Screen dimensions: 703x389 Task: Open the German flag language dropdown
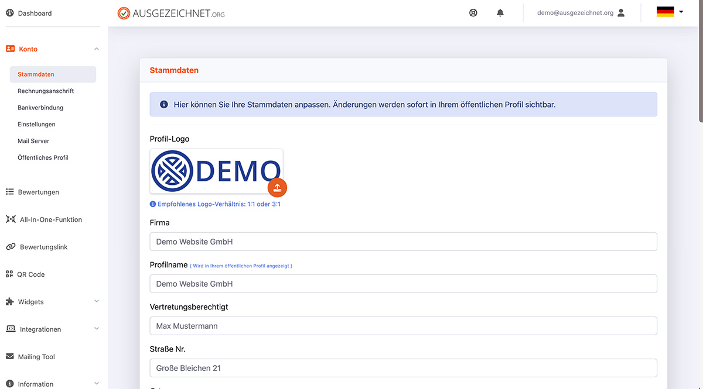[x=670, y=12]
